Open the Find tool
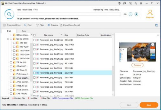The image size is (161, 110). coord(28,25)
